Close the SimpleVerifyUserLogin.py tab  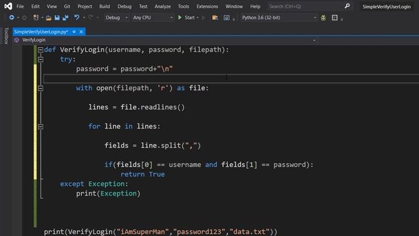[81, 31]
